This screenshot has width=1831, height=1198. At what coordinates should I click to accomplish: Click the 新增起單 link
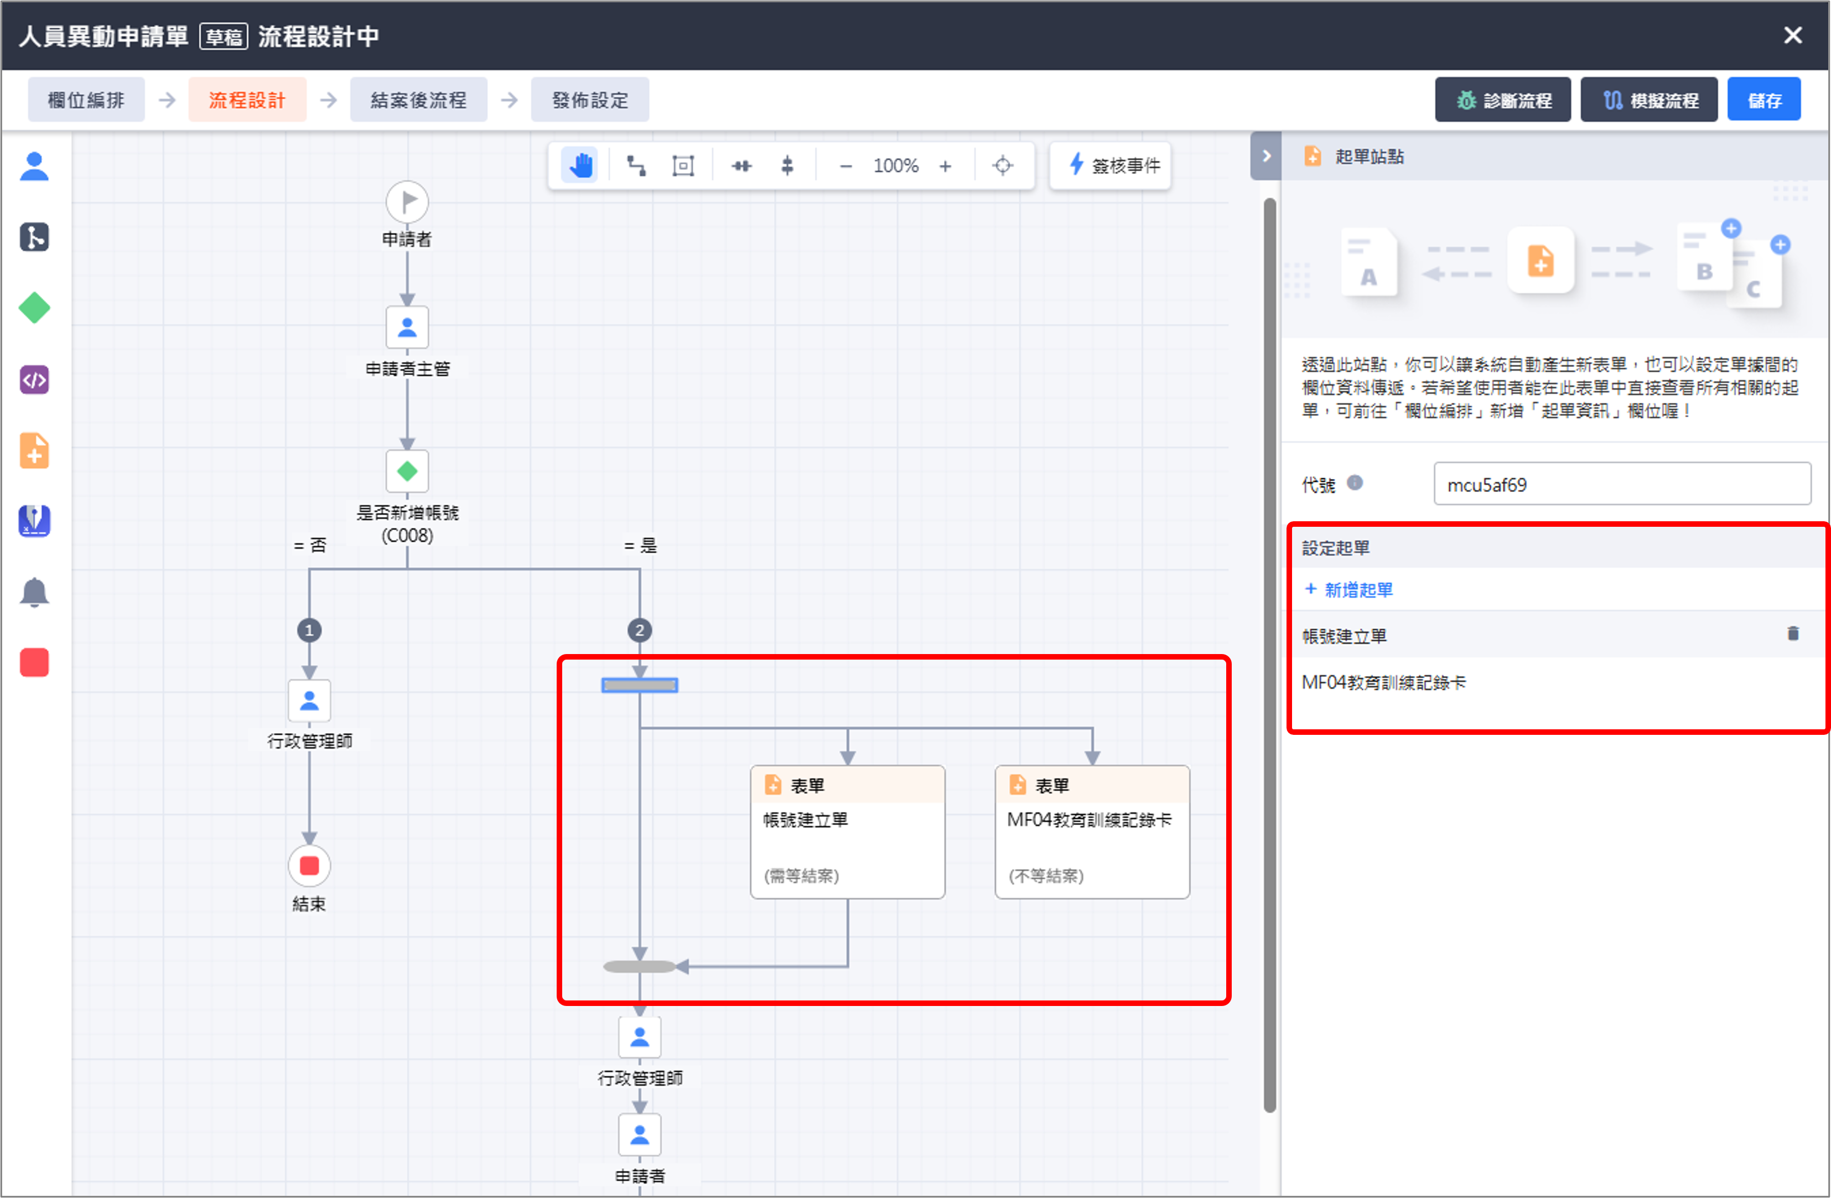[x=1350, y=590]
